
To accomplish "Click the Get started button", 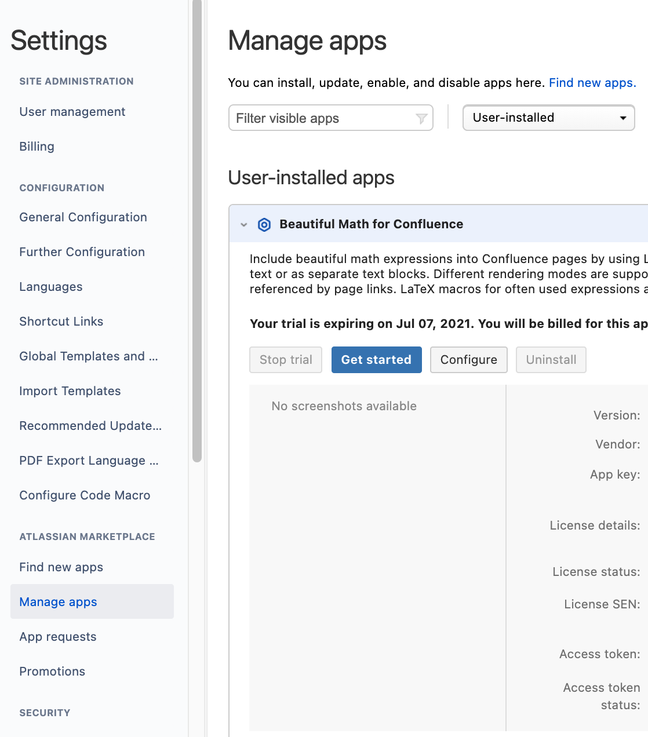I will pos(376,360).
